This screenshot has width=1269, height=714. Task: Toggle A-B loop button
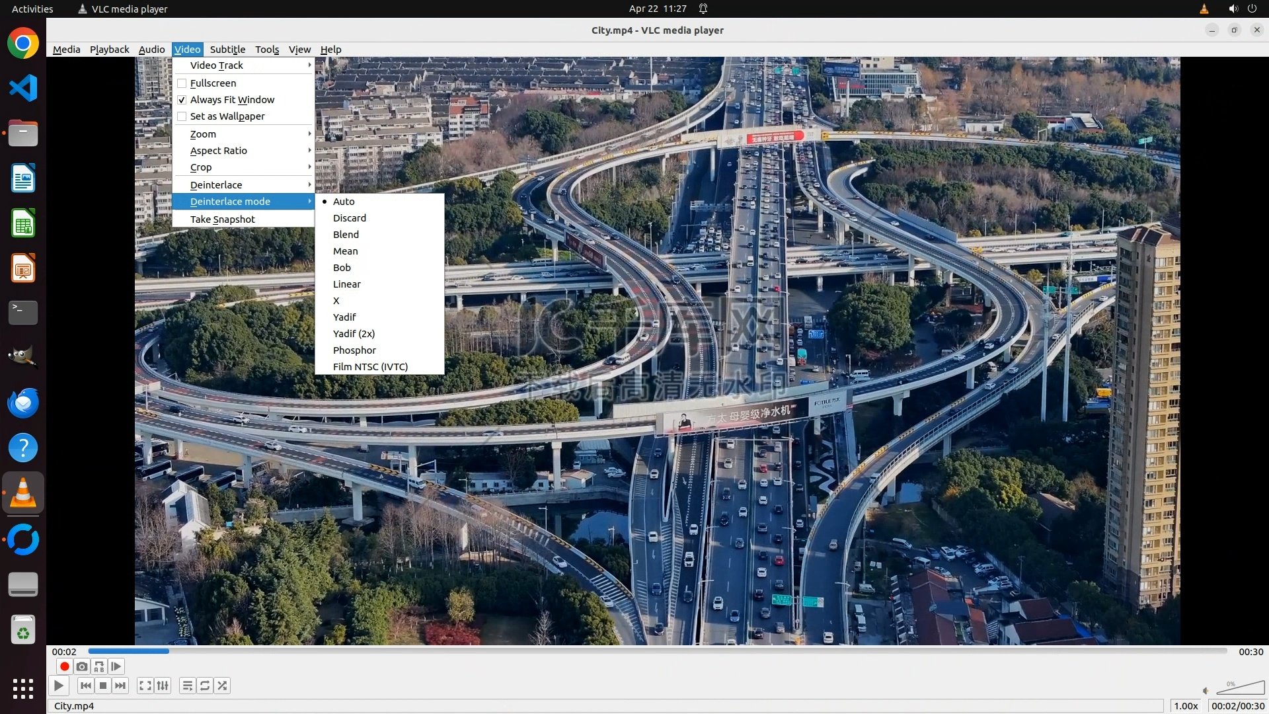click(99, 666)
